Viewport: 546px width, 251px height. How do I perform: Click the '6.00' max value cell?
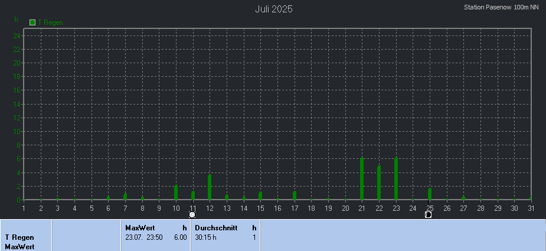(181, 237)
